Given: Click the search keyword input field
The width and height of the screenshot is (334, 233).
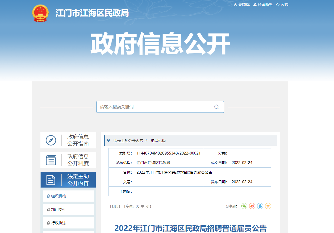Looking at the screenshot, I should coord(154,107).
